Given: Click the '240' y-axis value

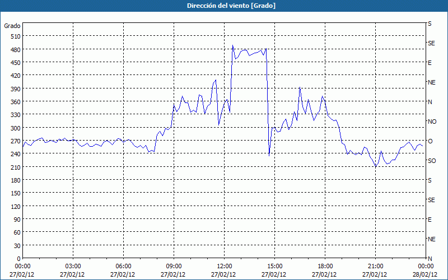Looking at the screenshot, I should click(x=16, y=155).
